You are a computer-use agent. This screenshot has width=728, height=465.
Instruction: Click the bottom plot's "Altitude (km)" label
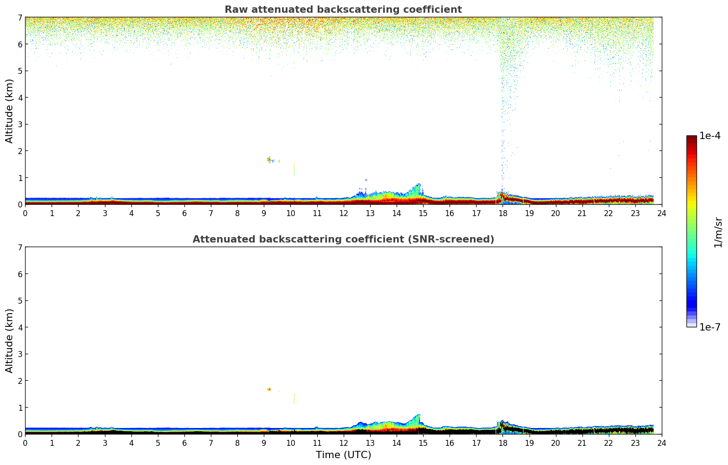(x=10, y=341)
